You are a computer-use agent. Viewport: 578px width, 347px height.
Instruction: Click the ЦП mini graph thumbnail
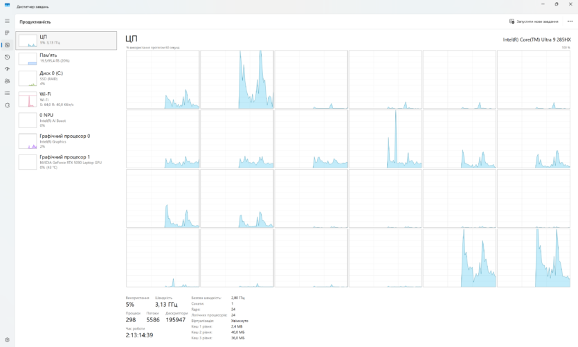pos(28,41)
